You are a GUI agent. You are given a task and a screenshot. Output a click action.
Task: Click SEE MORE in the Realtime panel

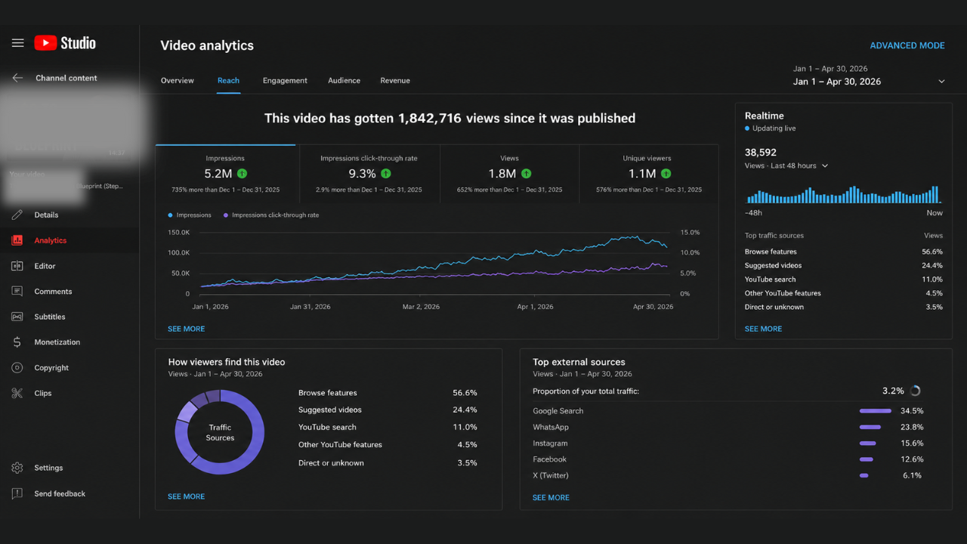pos(763,329)
